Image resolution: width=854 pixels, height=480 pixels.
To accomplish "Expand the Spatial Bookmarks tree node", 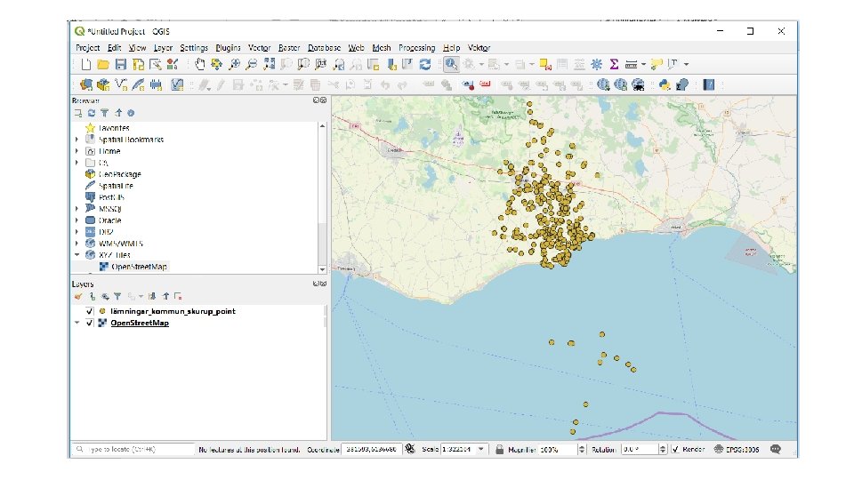I will (77, 140).
